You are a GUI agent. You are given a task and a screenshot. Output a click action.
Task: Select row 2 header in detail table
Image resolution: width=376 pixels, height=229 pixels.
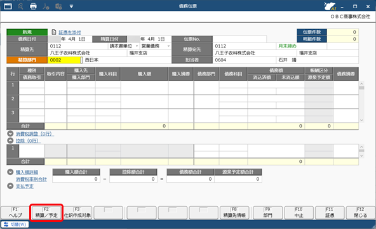pos(13,101)
